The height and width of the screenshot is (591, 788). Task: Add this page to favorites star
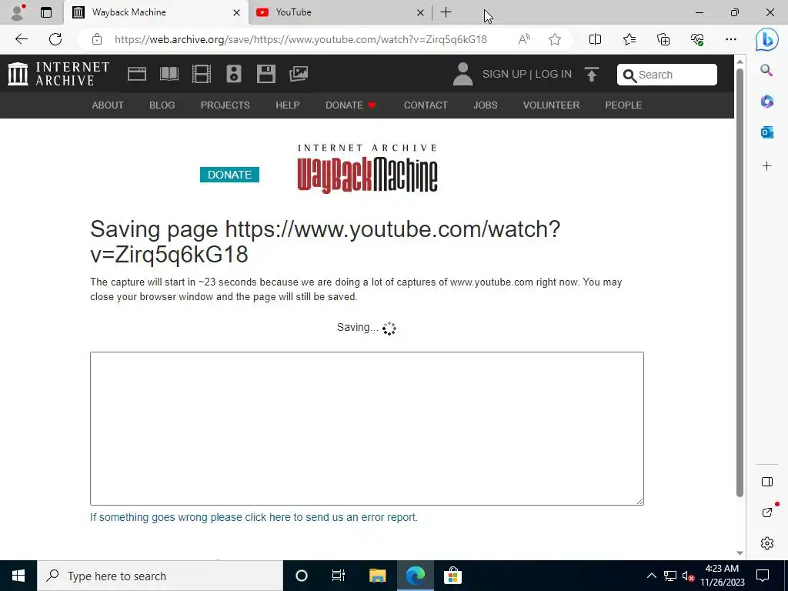point(555,39)
